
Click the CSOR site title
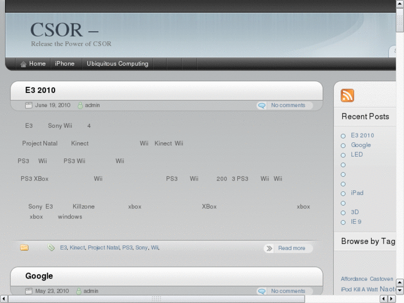pyautogui.click(x=64, y=29)
